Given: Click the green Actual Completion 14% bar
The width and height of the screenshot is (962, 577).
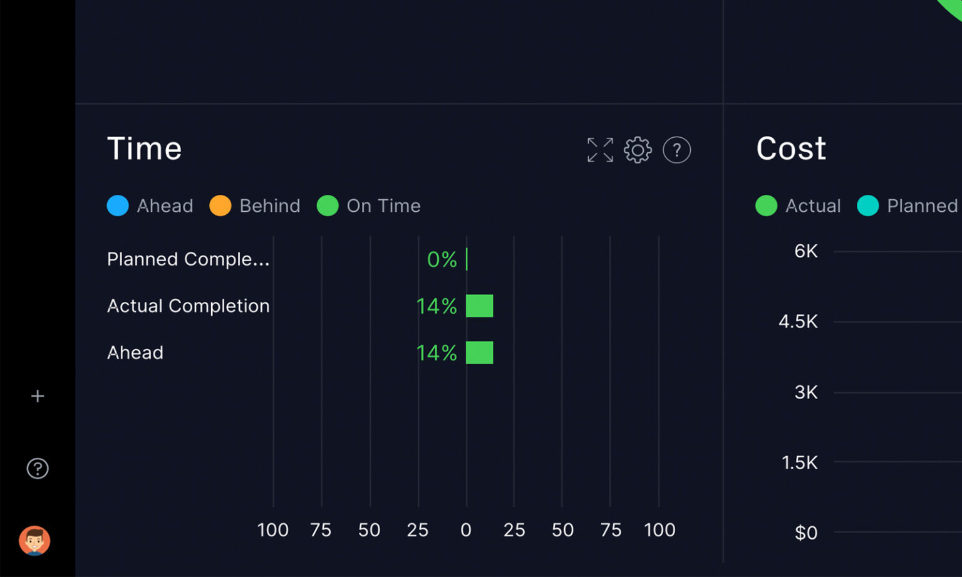Looking at the screenshot, I should point(480,306).
